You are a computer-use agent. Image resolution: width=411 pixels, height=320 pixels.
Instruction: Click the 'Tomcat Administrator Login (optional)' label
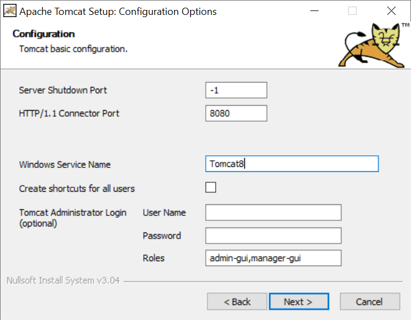(x=73, y=218)
